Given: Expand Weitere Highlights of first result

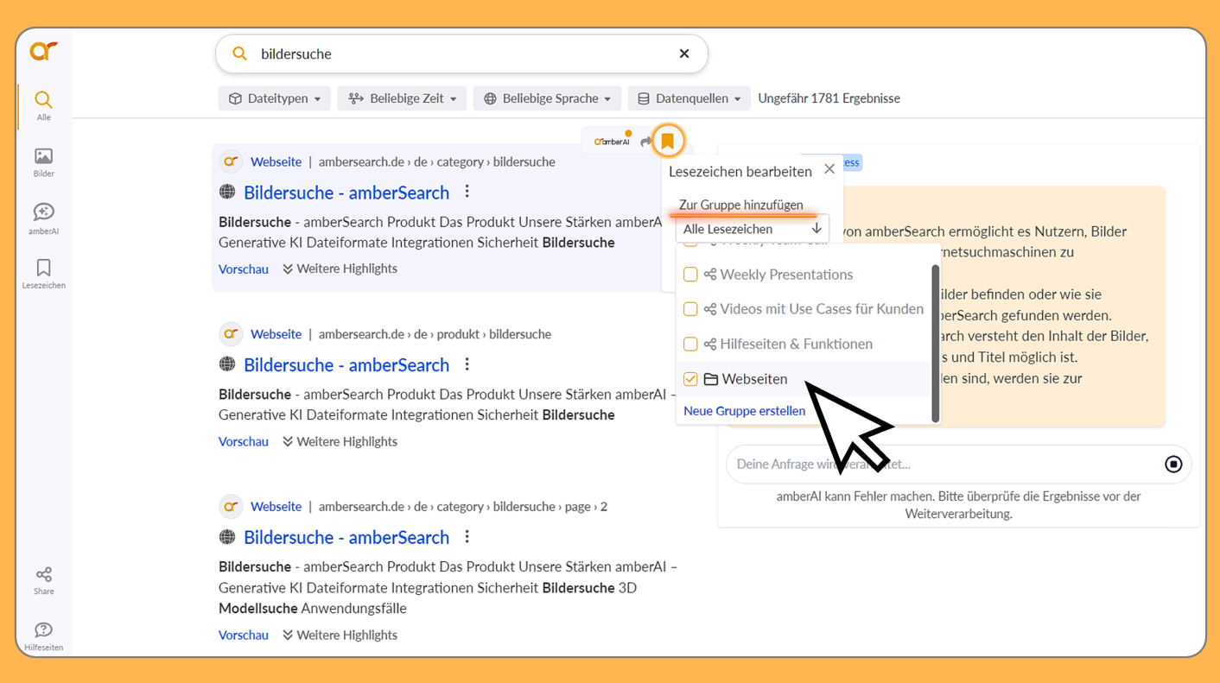Looking at the screenshot, I should 340,269.
